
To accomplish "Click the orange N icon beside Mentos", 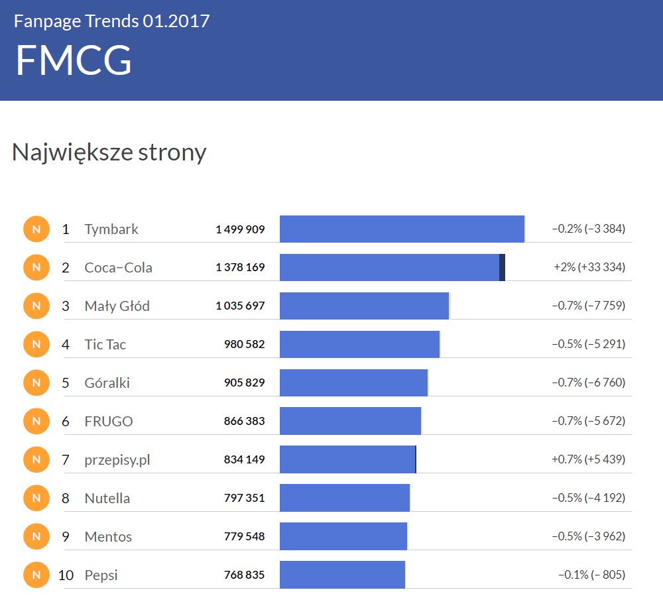I will (x=36, y=537).
